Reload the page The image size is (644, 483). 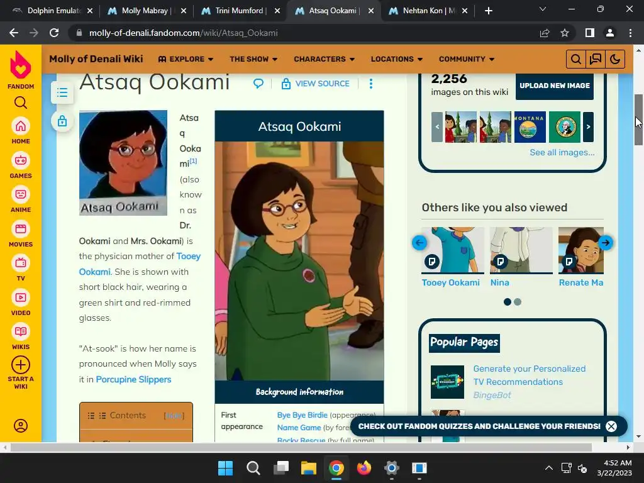[x=54, y=33]
